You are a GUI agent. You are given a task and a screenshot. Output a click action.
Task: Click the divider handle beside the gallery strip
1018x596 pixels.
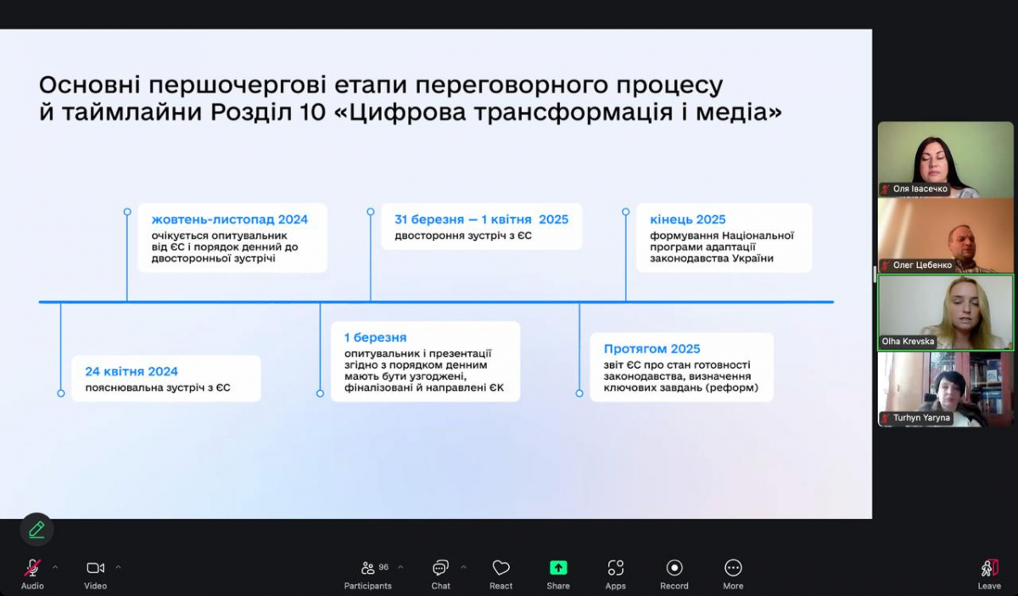click(875, 274)
